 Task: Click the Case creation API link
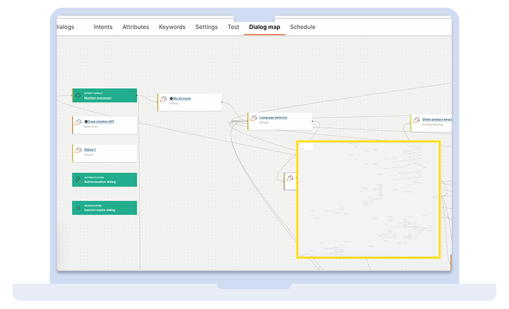click(100, 122)
